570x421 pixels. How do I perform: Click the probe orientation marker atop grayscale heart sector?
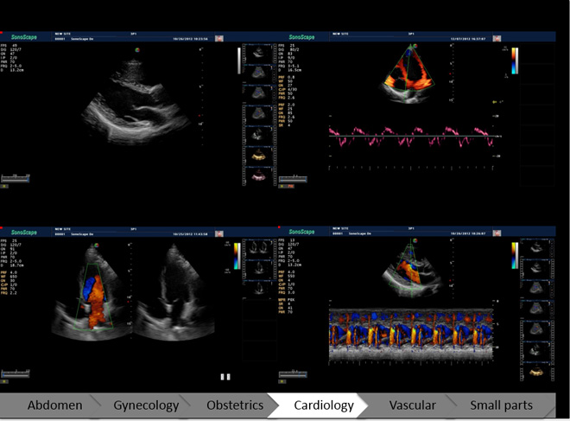[137, 50]
